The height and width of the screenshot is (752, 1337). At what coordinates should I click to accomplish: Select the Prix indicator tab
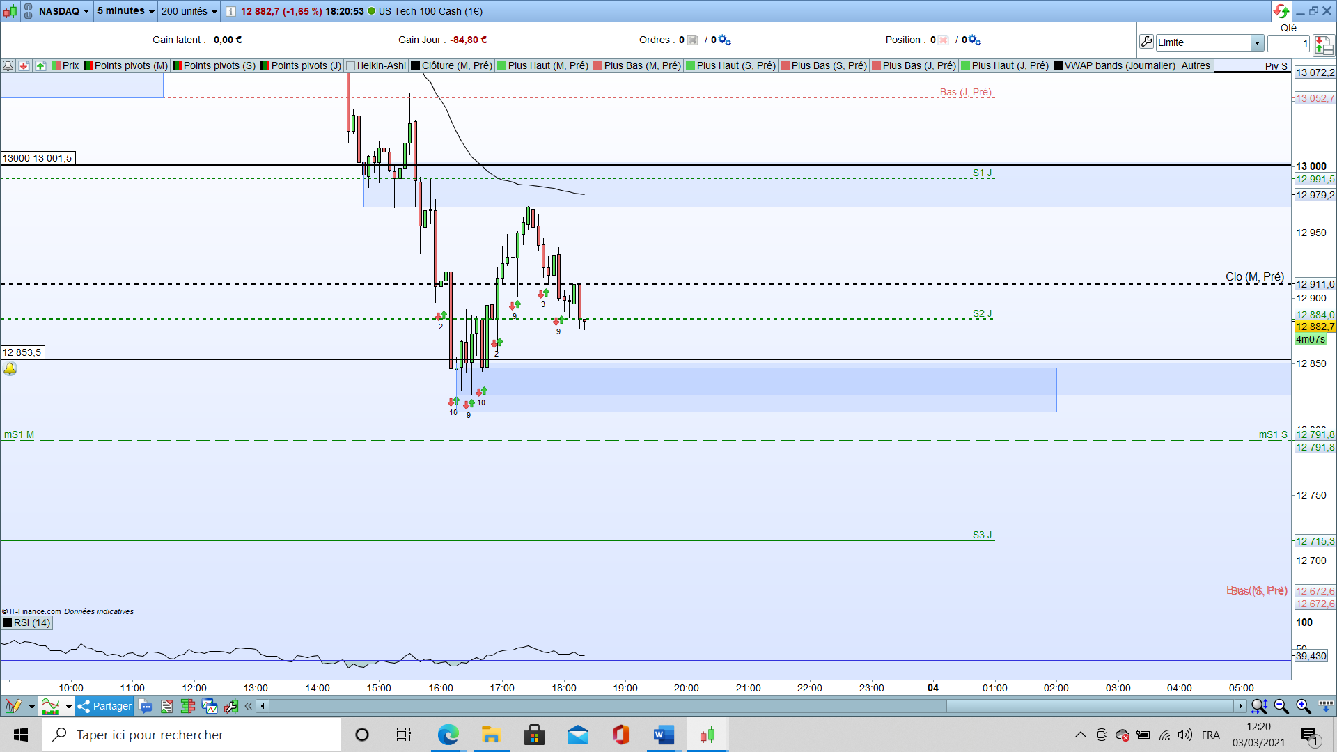coord(65,65)
